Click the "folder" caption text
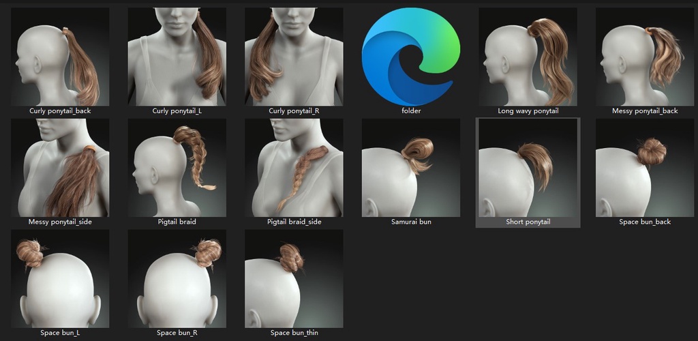This screenshot has height=341, width=698. (x=411, y=111)
